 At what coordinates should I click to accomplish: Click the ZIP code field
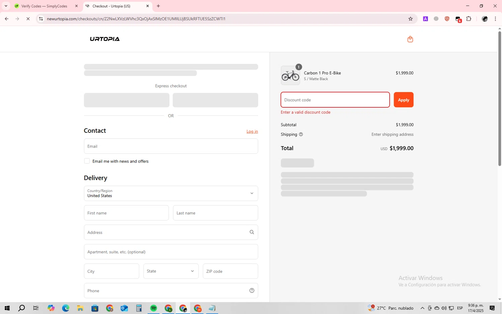tap(230, 271)
